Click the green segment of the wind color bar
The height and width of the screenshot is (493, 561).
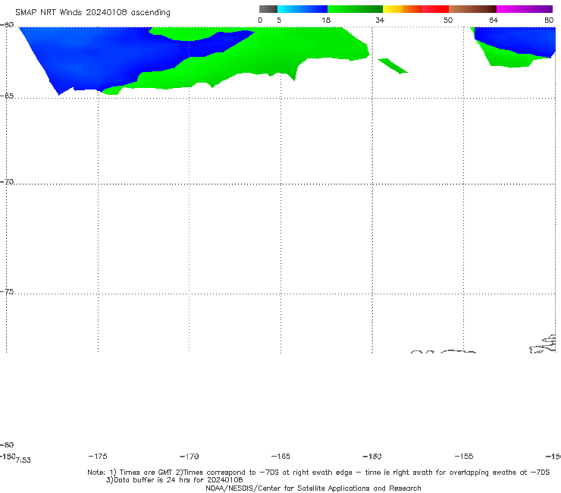pos(355,9)
